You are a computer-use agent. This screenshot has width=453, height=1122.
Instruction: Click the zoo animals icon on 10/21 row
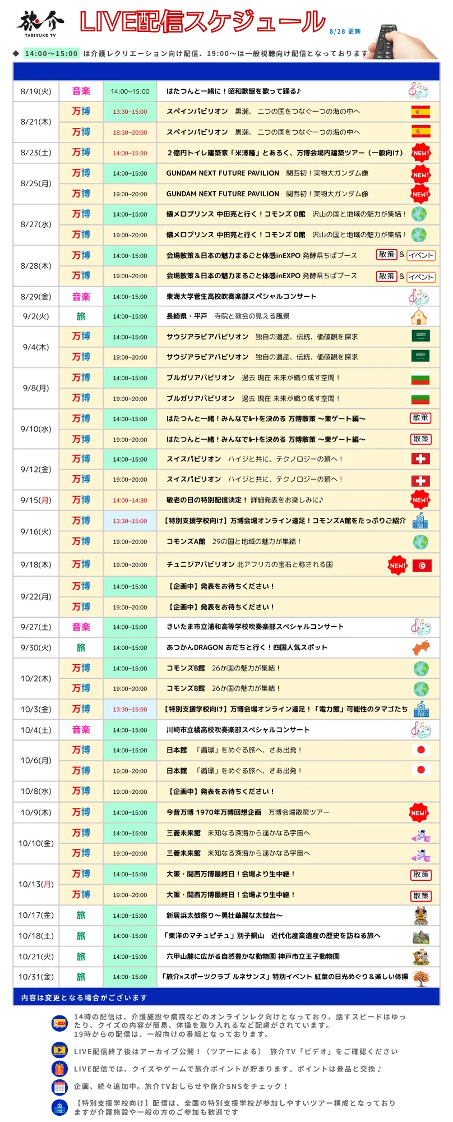coord(421,957)
